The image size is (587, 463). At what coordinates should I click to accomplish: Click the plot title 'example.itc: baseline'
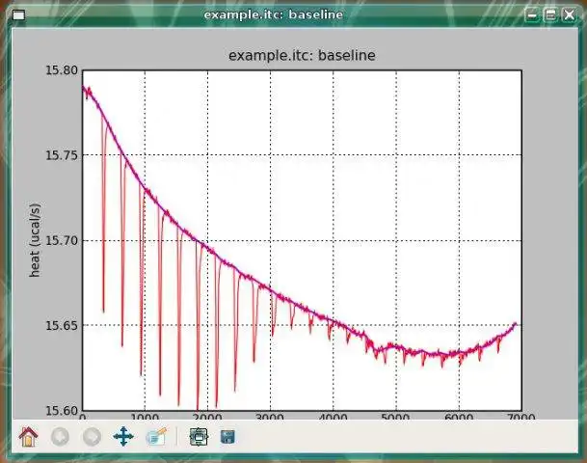(302, 55)
